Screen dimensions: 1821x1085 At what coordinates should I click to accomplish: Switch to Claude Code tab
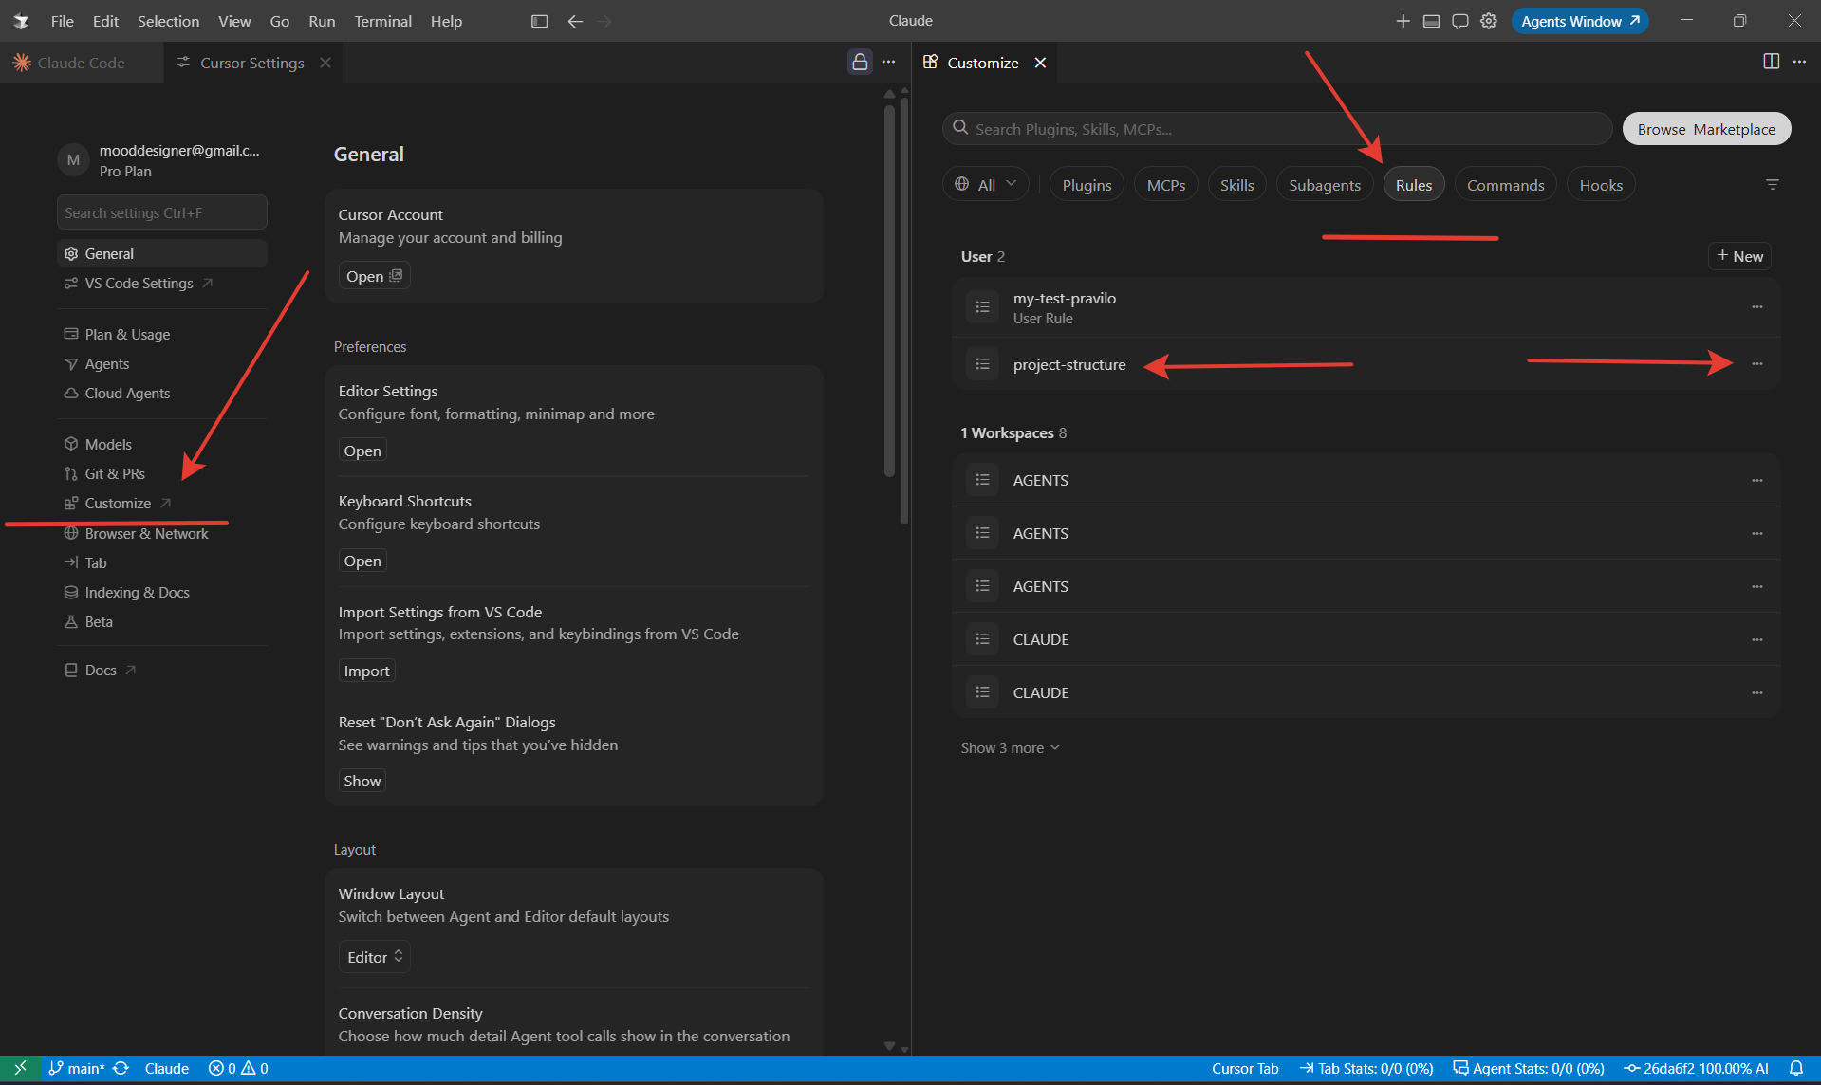coord(82,63)
